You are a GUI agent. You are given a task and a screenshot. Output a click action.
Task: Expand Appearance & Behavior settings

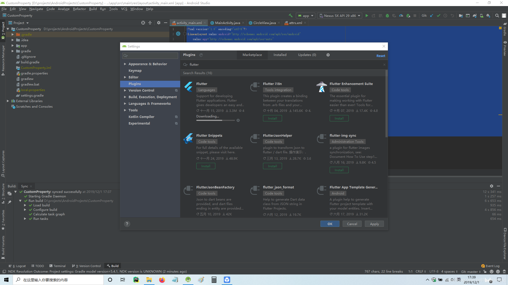(125, 64)
